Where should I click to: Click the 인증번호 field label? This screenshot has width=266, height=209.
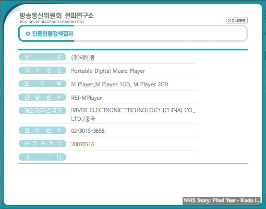coord(42,97)
